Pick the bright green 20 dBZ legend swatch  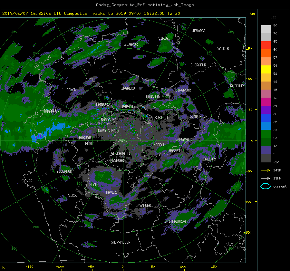266,134
